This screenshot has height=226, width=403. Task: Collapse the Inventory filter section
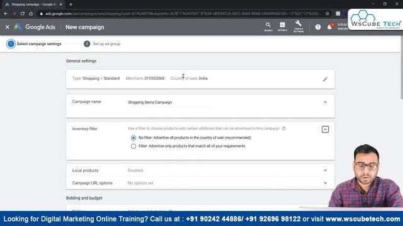(x=325, y=129)
